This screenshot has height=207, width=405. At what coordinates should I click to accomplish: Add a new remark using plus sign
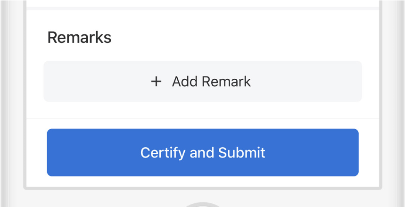click(x=156, y=82)
